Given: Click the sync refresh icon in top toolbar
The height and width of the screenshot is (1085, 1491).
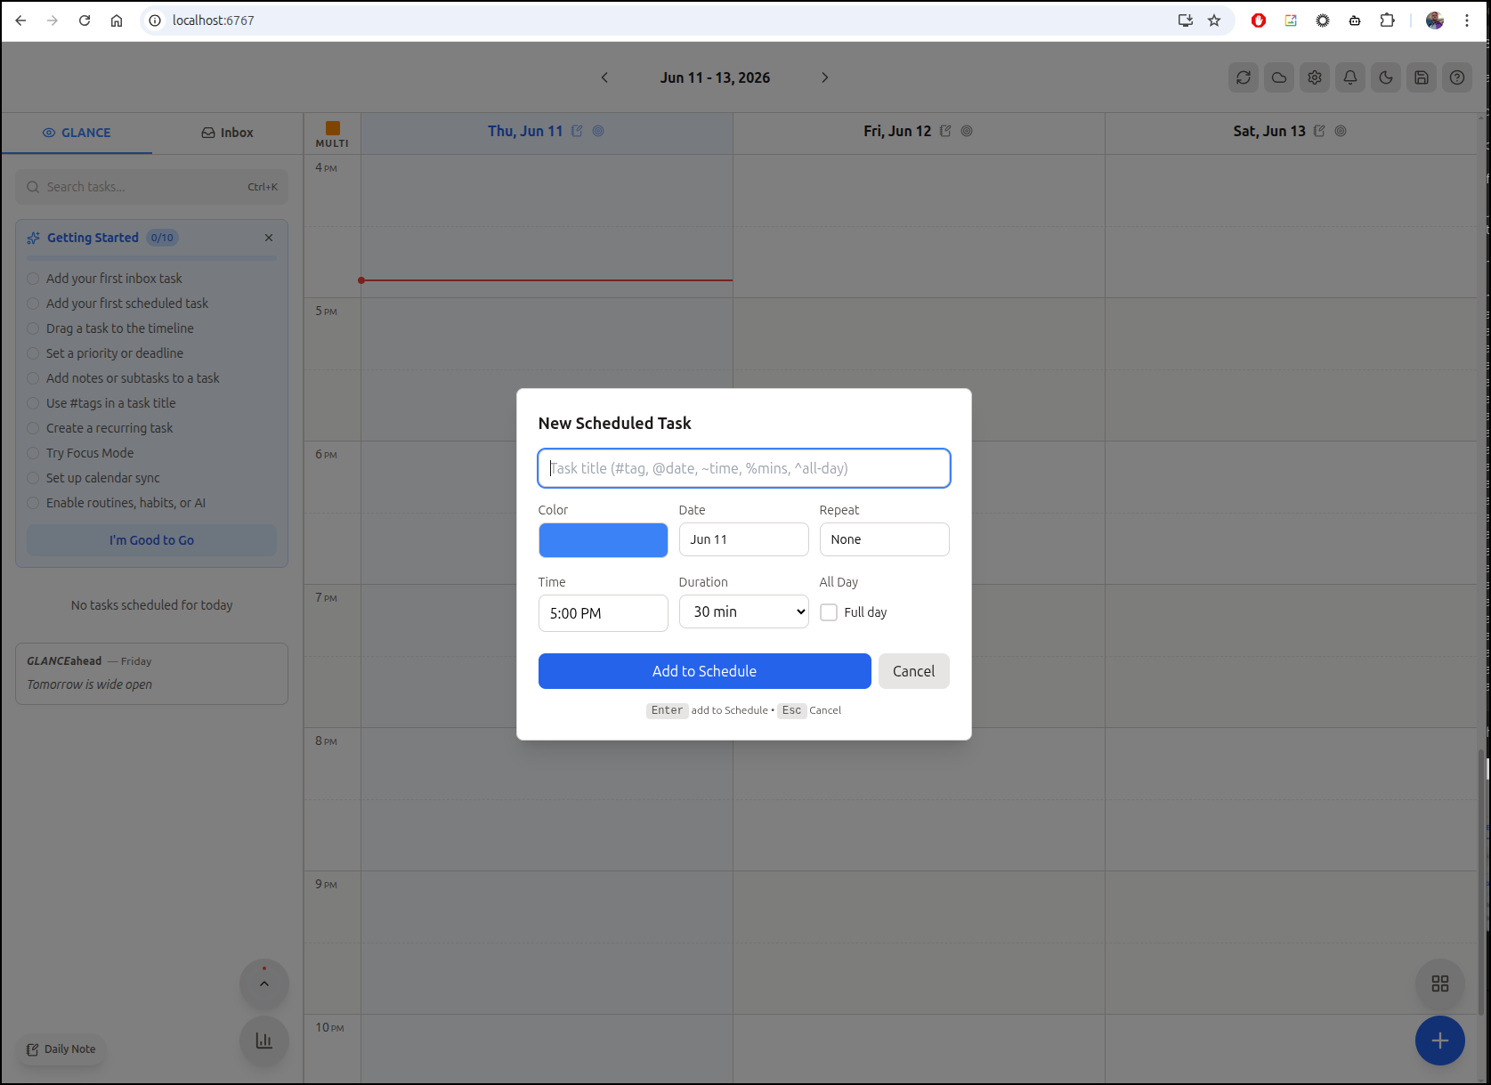Looking at the screenshot, I should (1244, 77).
